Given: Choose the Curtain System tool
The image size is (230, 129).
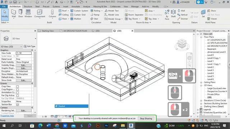Looking at the screenshot, I should tap(79, 11).
